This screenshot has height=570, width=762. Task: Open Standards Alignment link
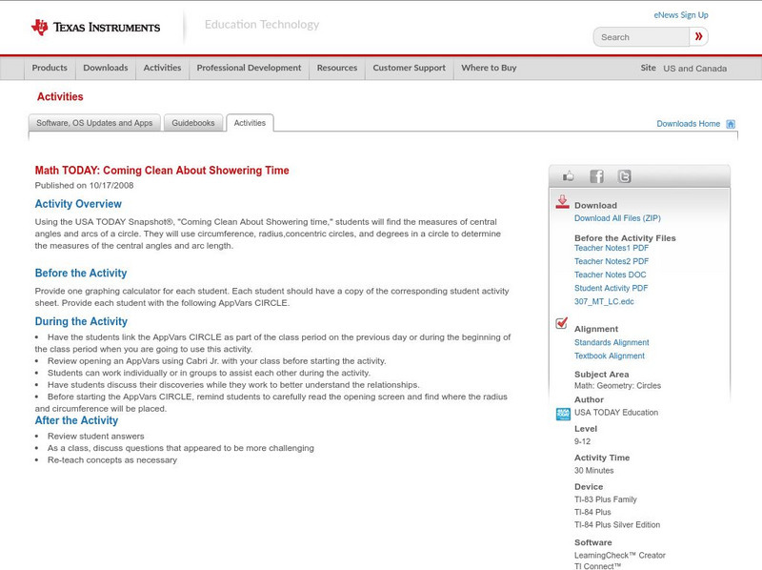point(612,342)
